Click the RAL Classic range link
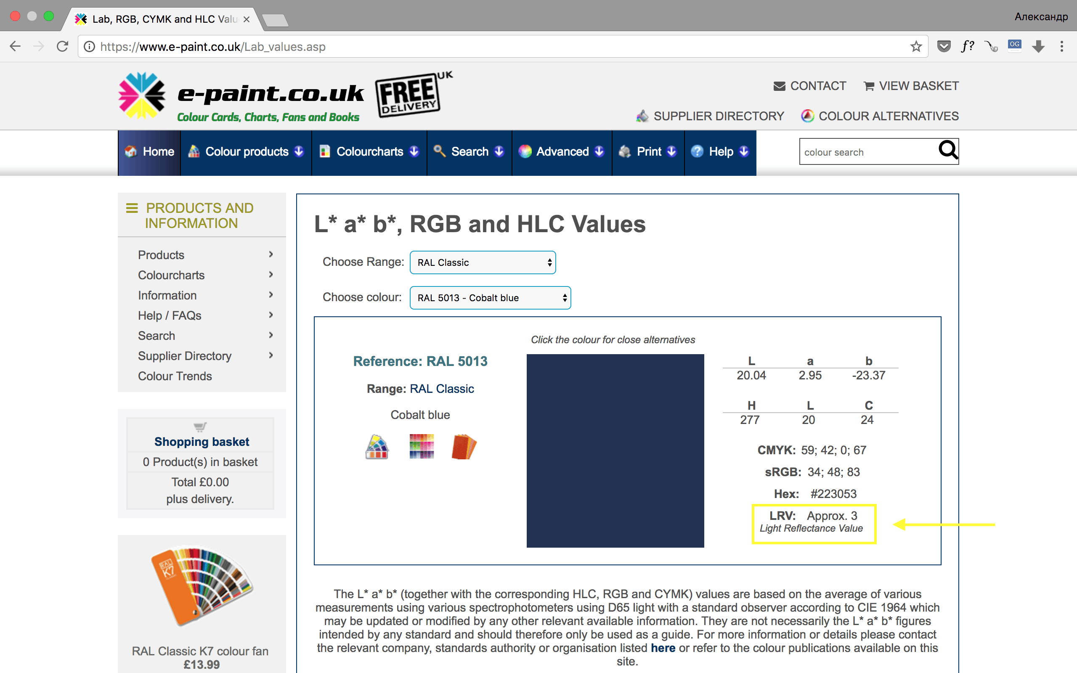Image resolution: width=1077 pixels, height=673 pixels. pyautogui.click(x=441, y=389)
